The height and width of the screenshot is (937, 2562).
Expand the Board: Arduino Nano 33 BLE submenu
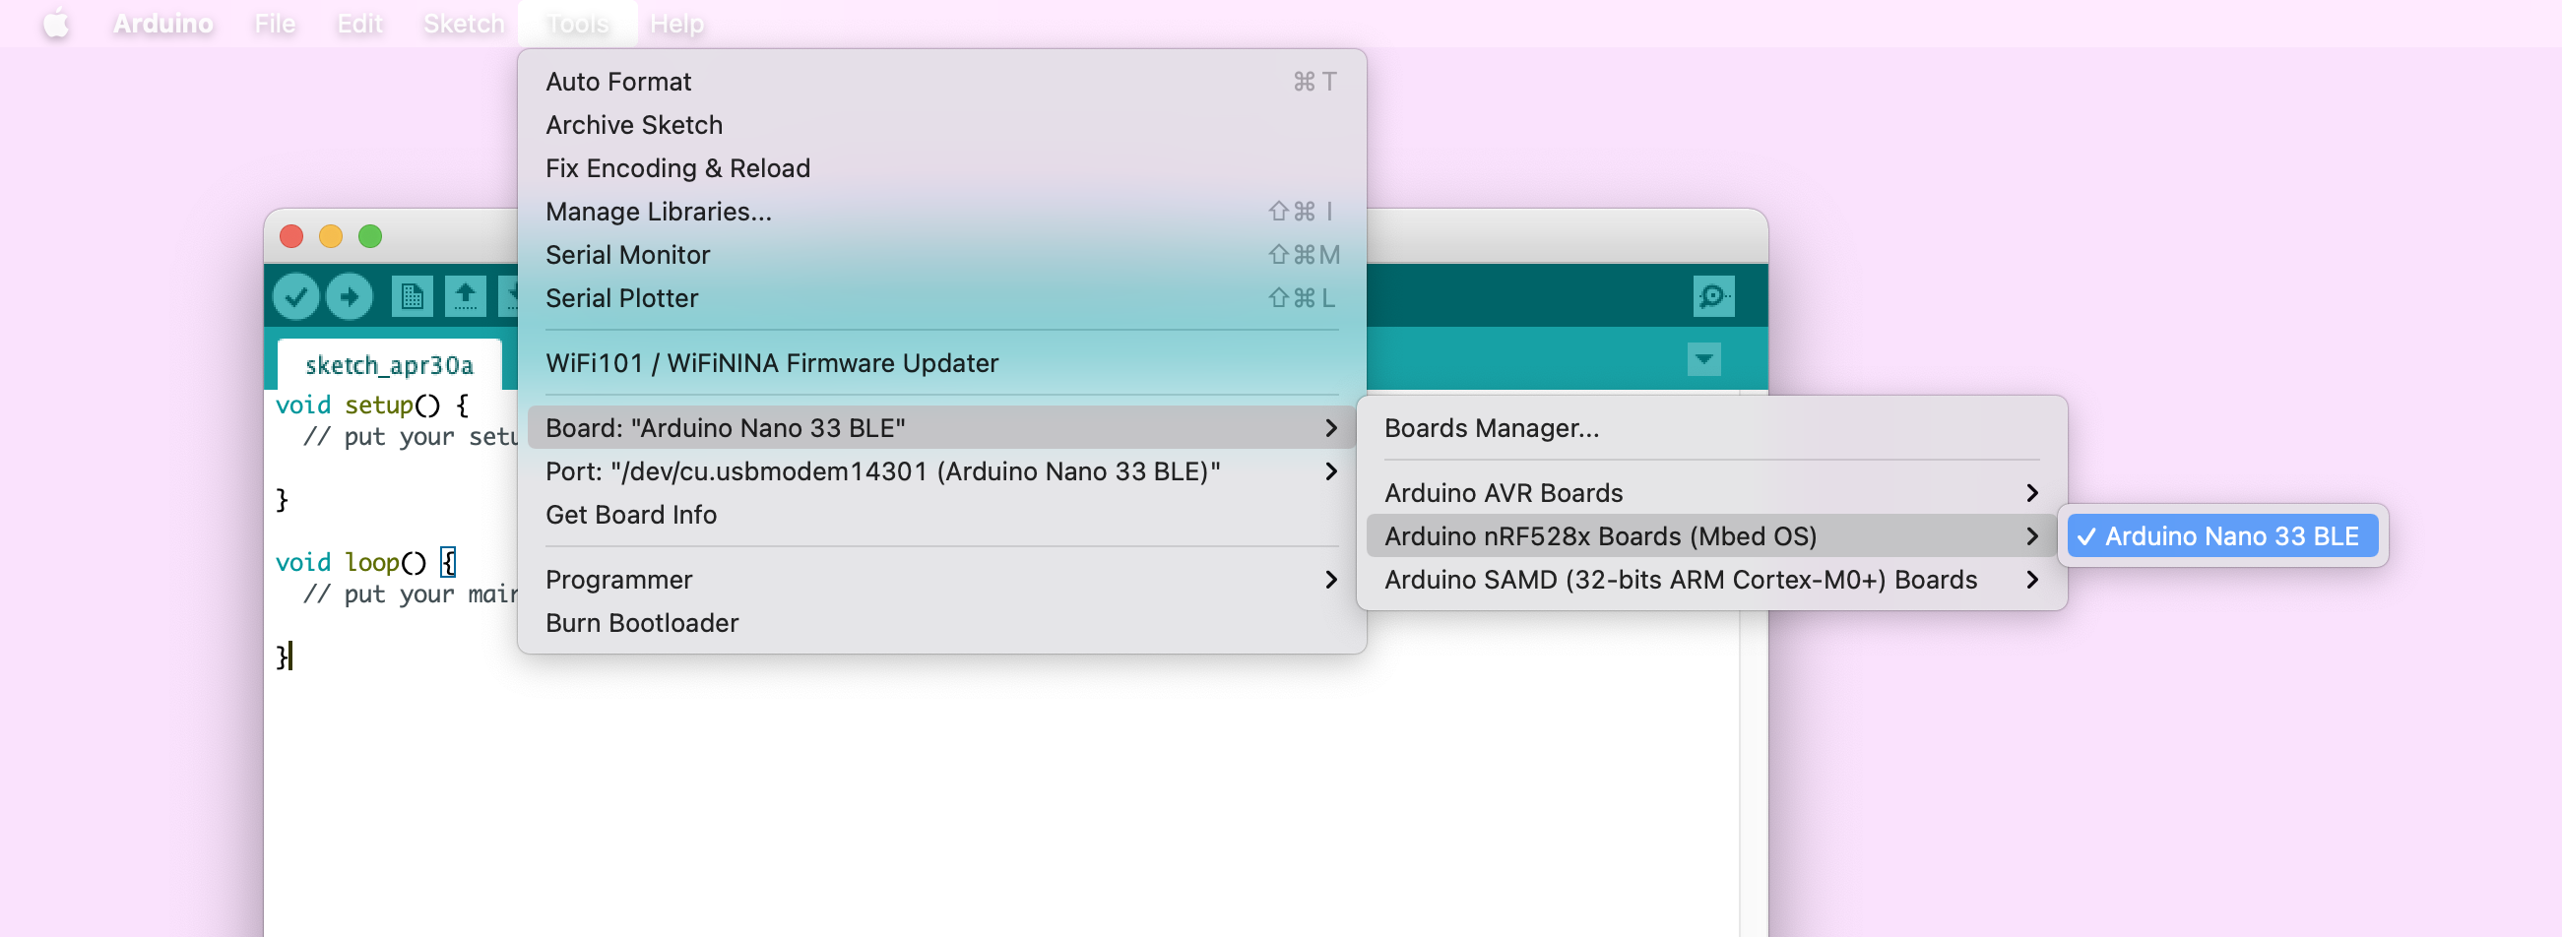pos(941,428)
